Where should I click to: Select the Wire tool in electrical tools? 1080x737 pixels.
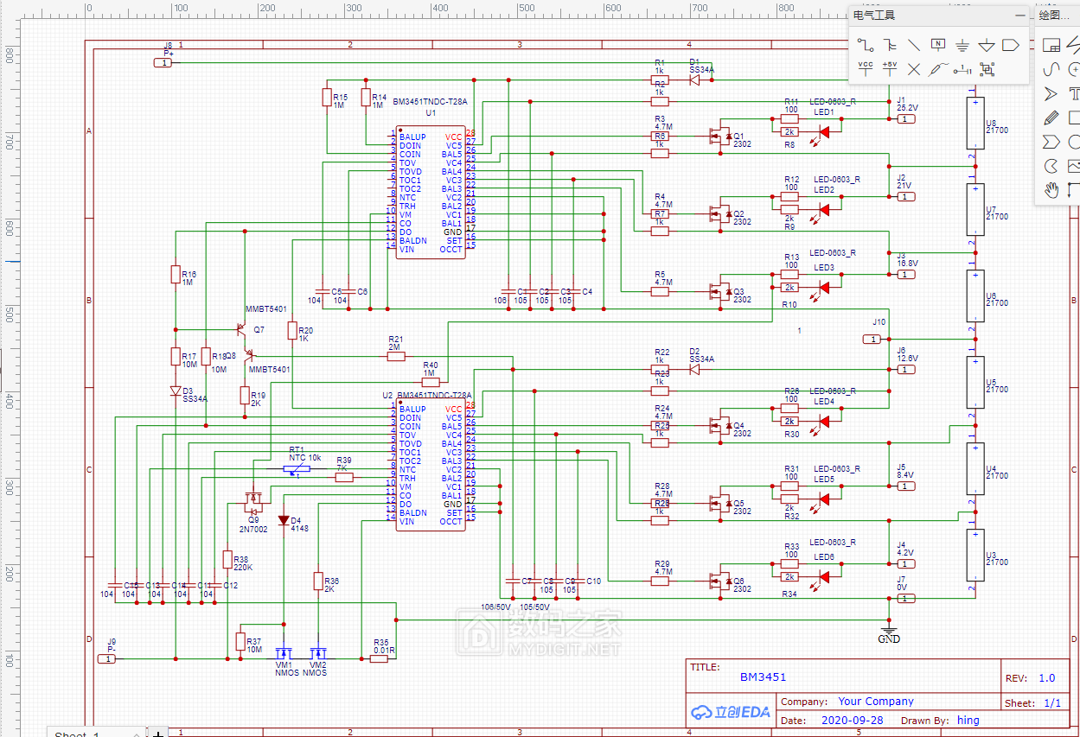[865, 45]
